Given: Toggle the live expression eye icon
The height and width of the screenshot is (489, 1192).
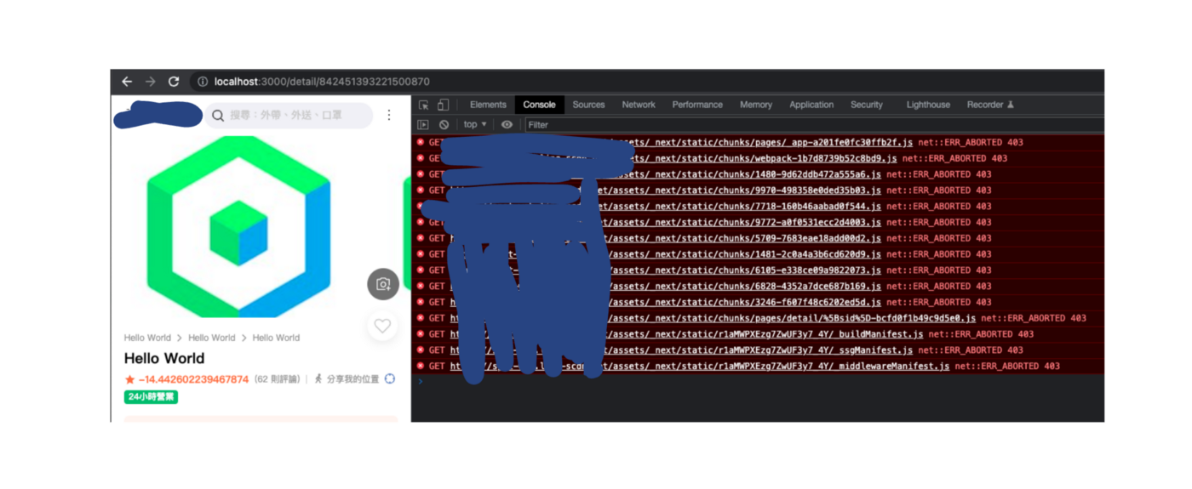Looking at the screenshot, I should tap(507, 125).
